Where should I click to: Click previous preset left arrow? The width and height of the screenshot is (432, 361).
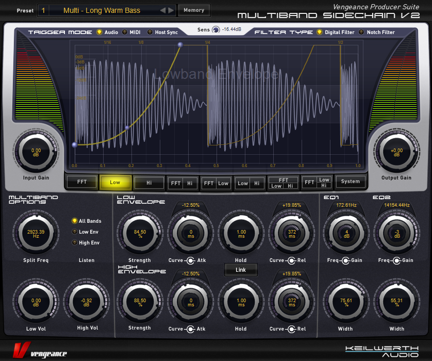(x=163, y=10)
